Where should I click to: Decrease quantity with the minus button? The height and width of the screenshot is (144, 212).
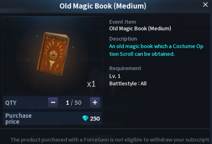(53, 102)
